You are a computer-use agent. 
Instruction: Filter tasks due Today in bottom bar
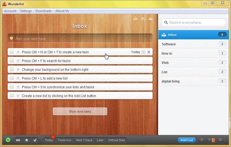click(49, 140)
